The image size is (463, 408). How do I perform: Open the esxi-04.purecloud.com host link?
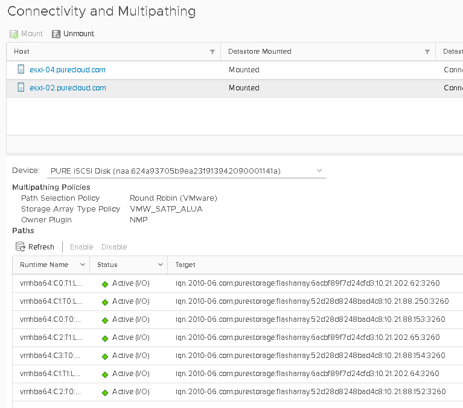pos(68,70)
